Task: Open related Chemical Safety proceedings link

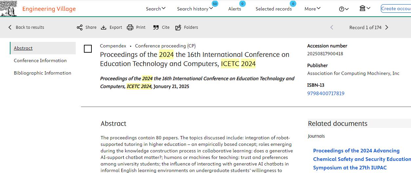Action: point(362,159)
